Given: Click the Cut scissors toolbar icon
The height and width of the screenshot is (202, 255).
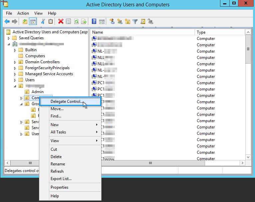Looking at the screenshot, I should tap(43, 21).
